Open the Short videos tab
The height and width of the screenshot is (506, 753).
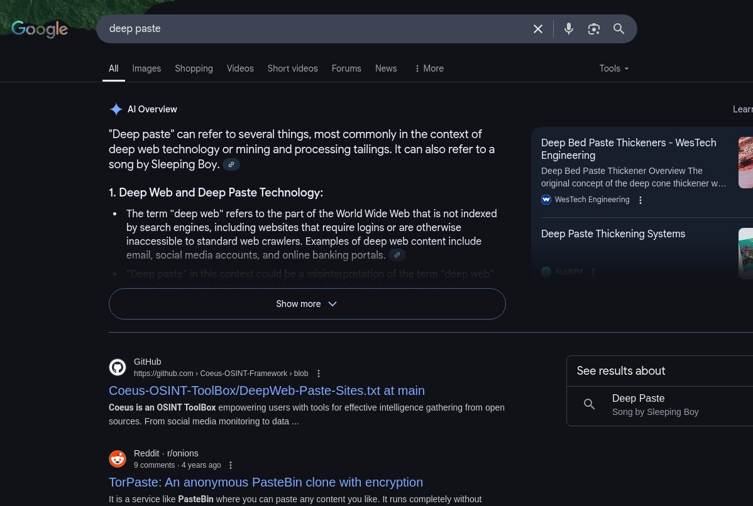[x=292, y=68]
